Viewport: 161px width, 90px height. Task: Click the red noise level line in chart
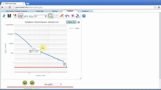pyautogui.click(x=41, y=67)
